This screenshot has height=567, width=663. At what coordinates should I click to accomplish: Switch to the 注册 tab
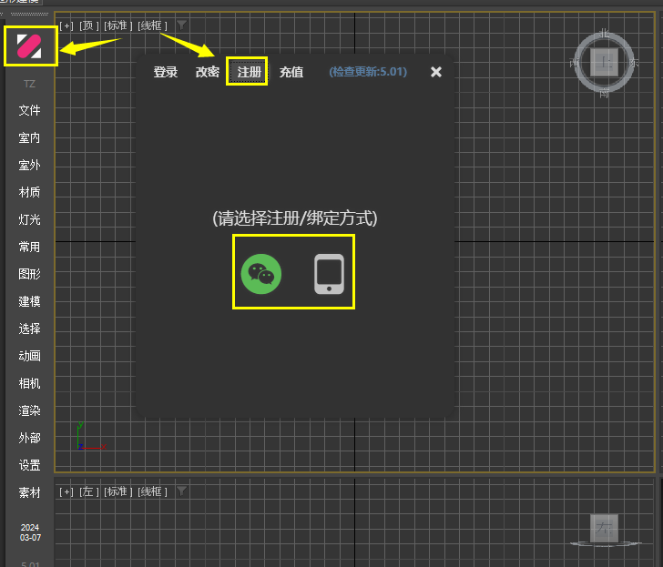click(x=249, y=72)
